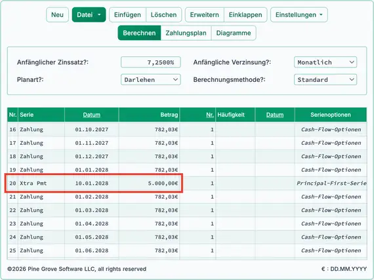
Task: Click the date 01.05.2028
Action: tap(92, 237)
